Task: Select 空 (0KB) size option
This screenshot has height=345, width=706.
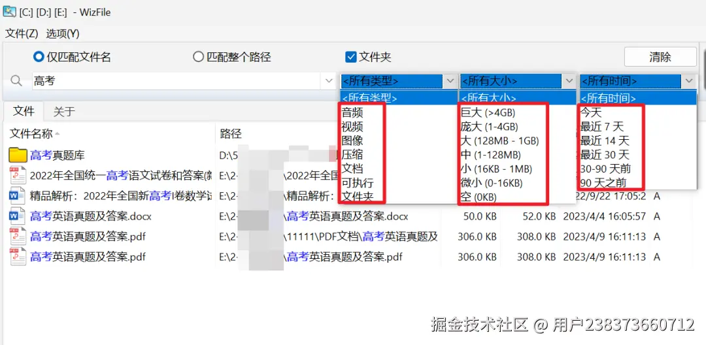Action: (x=479, y=197)
